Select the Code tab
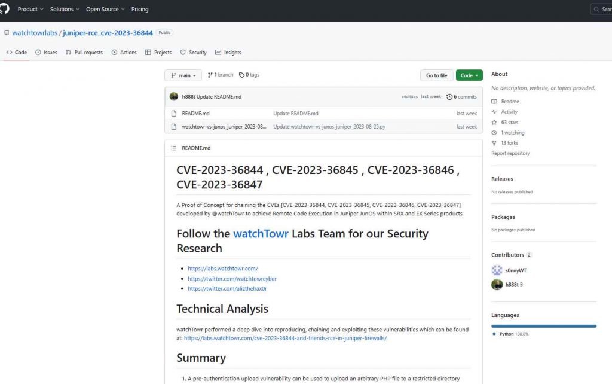612x384 pixels. click(x=17, y=53)
